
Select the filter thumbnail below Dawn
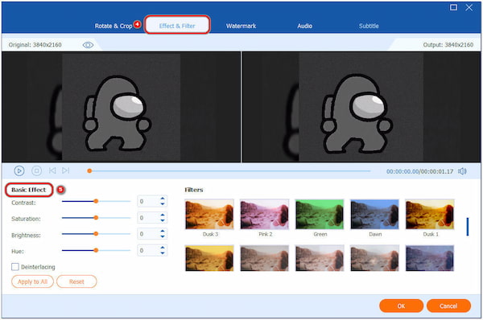pos(375,258)
